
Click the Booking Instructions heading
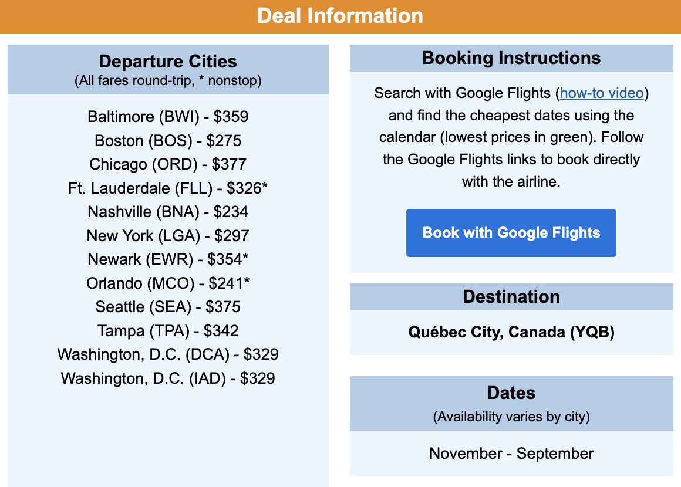pos(511,58)
